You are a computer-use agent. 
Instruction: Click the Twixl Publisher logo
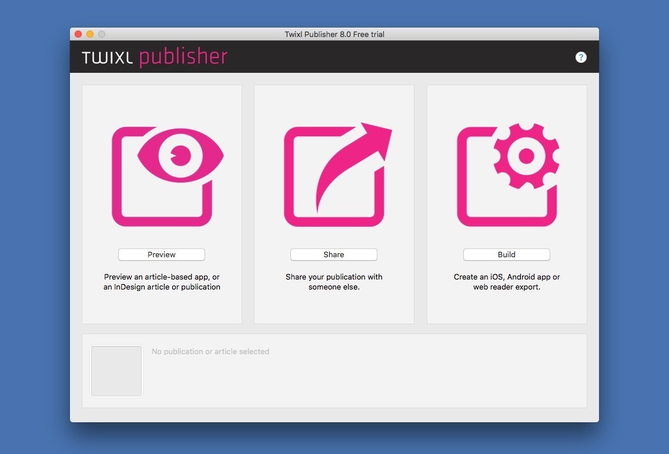point(155,56)
